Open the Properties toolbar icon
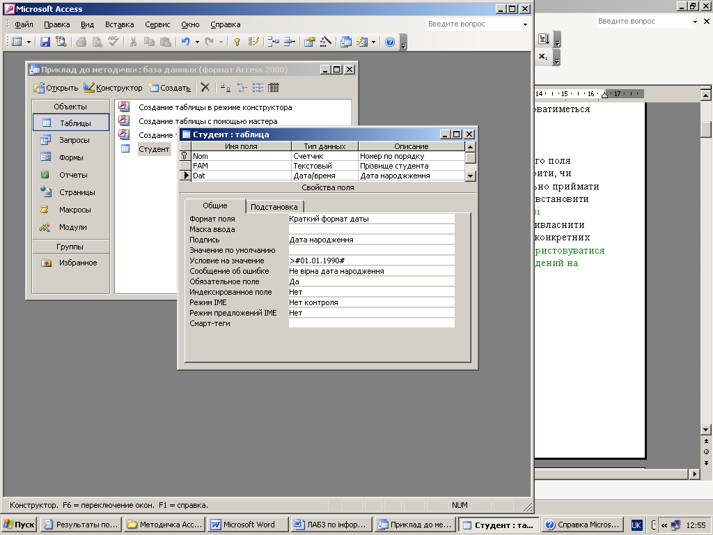The height and width of the screenshot is (535, 713). (x=310, y=42)
